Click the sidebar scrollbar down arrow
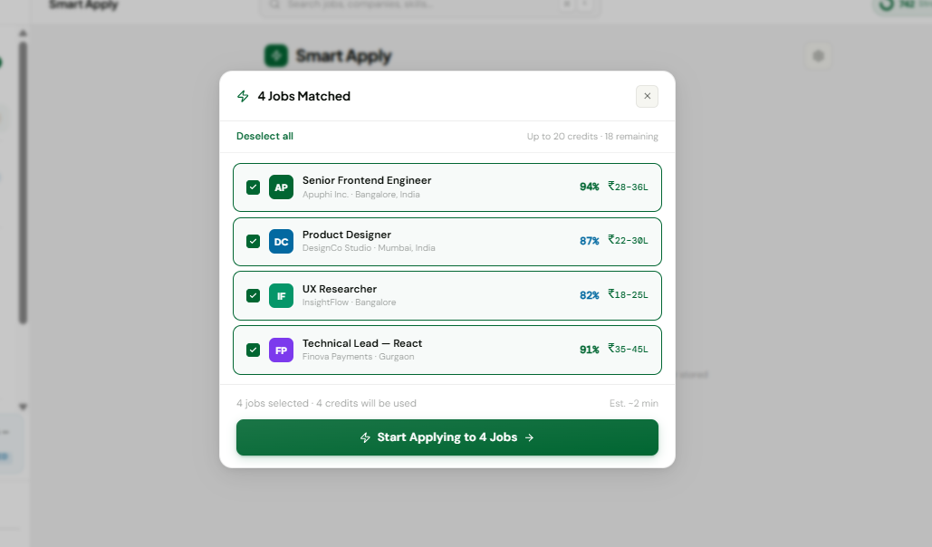The height and width of the screenshot is (547, 932). pos(23,407)
